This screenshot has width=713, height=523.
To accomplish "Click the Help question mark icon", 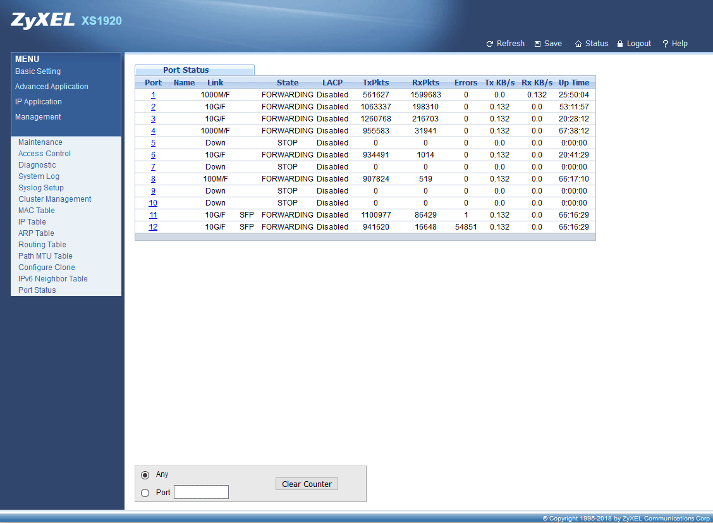I will point(665,44).
